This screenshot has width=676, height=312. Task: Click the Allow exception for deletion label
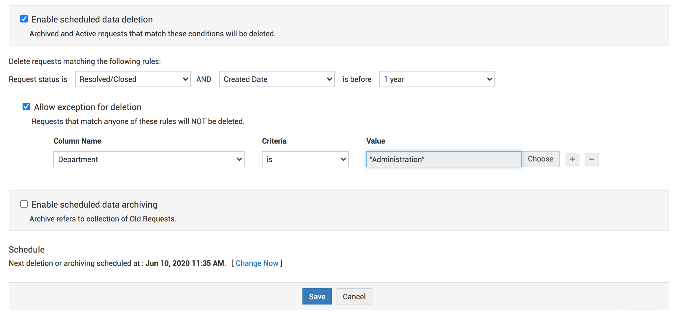[88, 107]
